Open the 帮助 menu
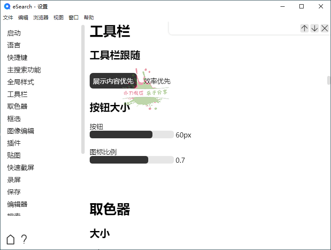331x250 pixels. pyautogui.click(x=89, y=18)
